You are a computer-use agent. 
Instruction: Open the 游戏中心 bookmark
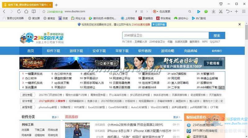(181, 18)
